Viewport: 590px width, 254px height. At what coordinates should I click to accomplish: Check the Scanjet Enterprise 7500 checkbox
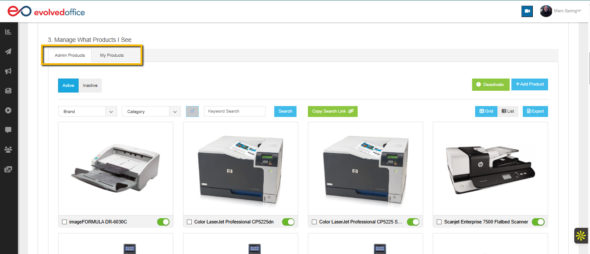click(439, 222)
